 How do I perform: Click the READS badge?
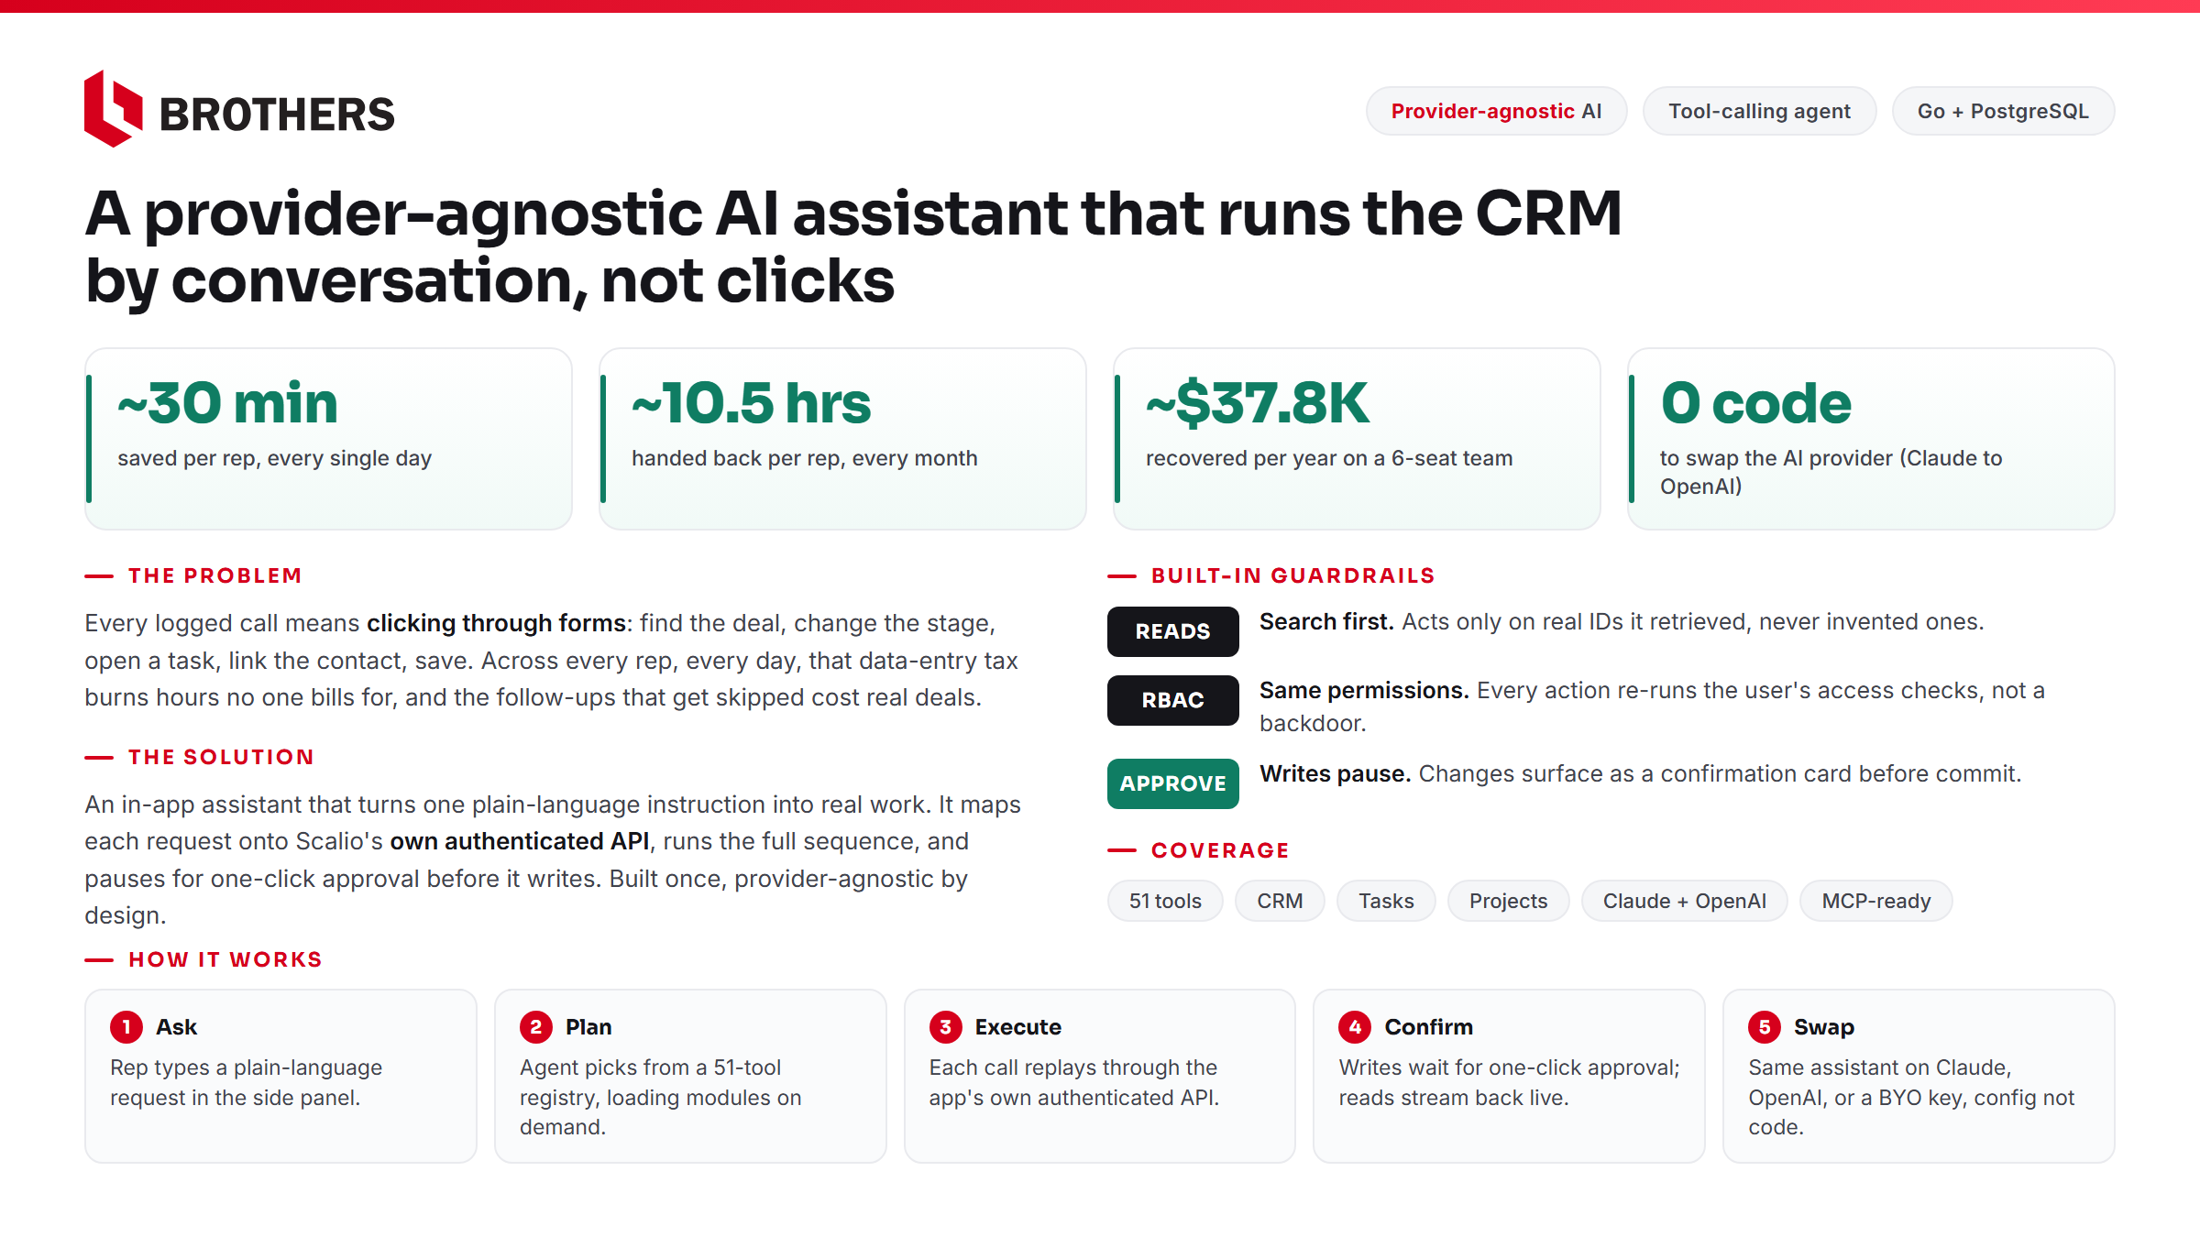[x=1172, y=631]
